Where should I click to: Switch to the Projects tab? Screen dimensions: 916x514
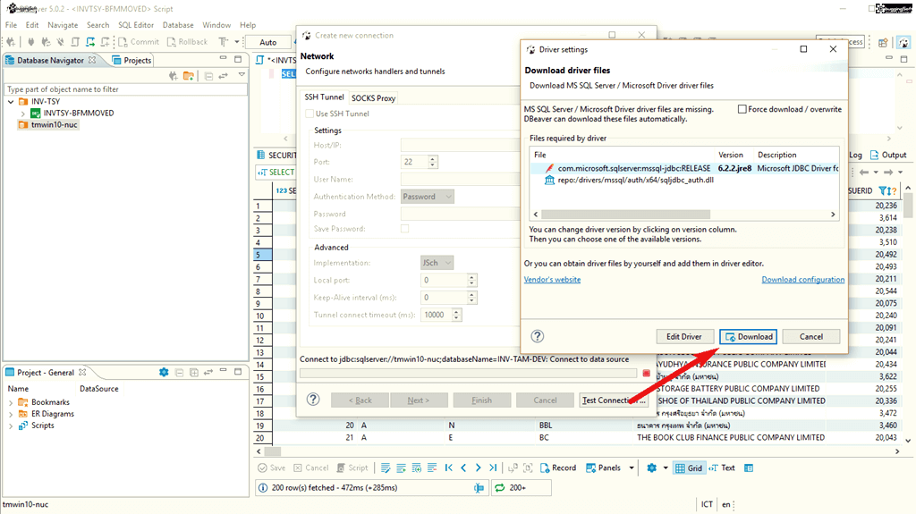coord(132,60)
